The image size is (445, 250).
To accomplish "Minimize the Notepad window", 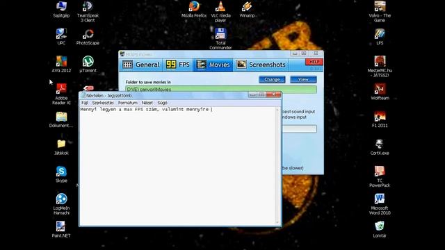I will pyautogui.click(x=252, y=94).
